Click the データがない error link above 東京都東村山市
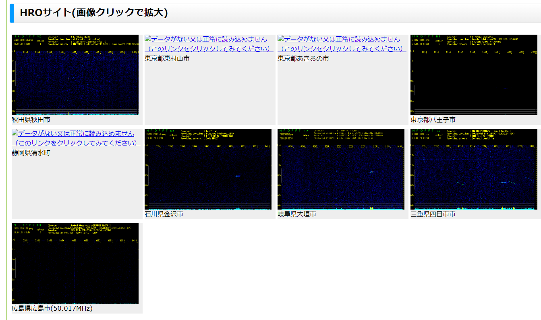The image size is (541, 320). (x=206, y=38)
